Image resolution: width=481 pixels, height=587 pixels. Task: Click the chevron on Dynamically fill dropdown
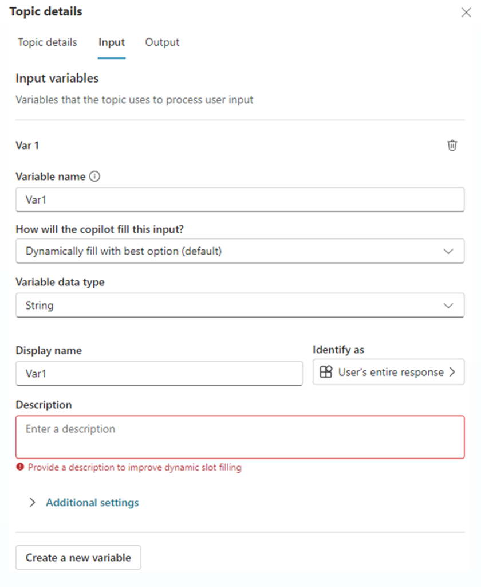coord(448,251)
